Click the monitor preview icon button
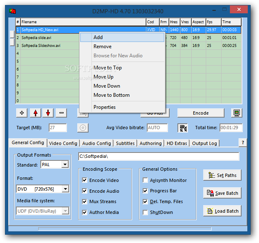 [237, 113]
